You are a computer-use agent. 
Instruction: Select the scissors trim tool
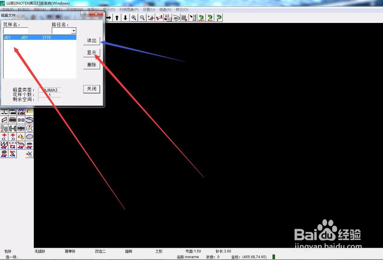tap(29, 154)
